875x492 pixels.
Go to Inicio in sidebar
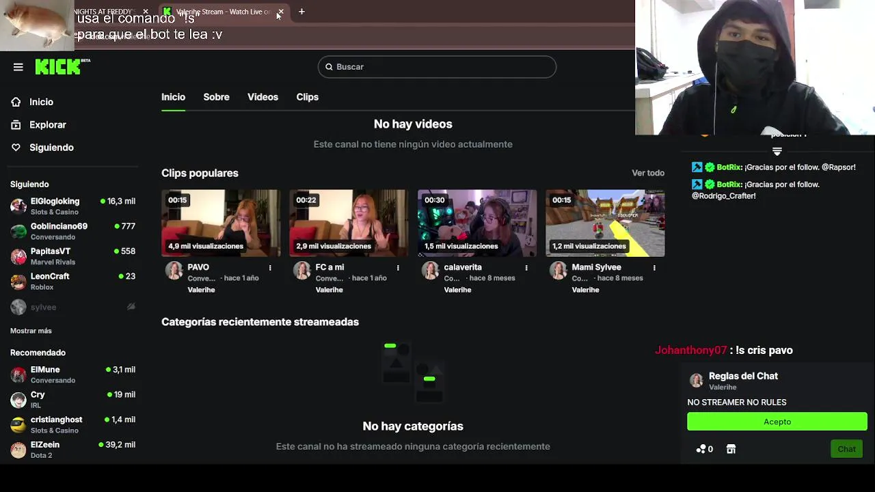pos(41,102)
